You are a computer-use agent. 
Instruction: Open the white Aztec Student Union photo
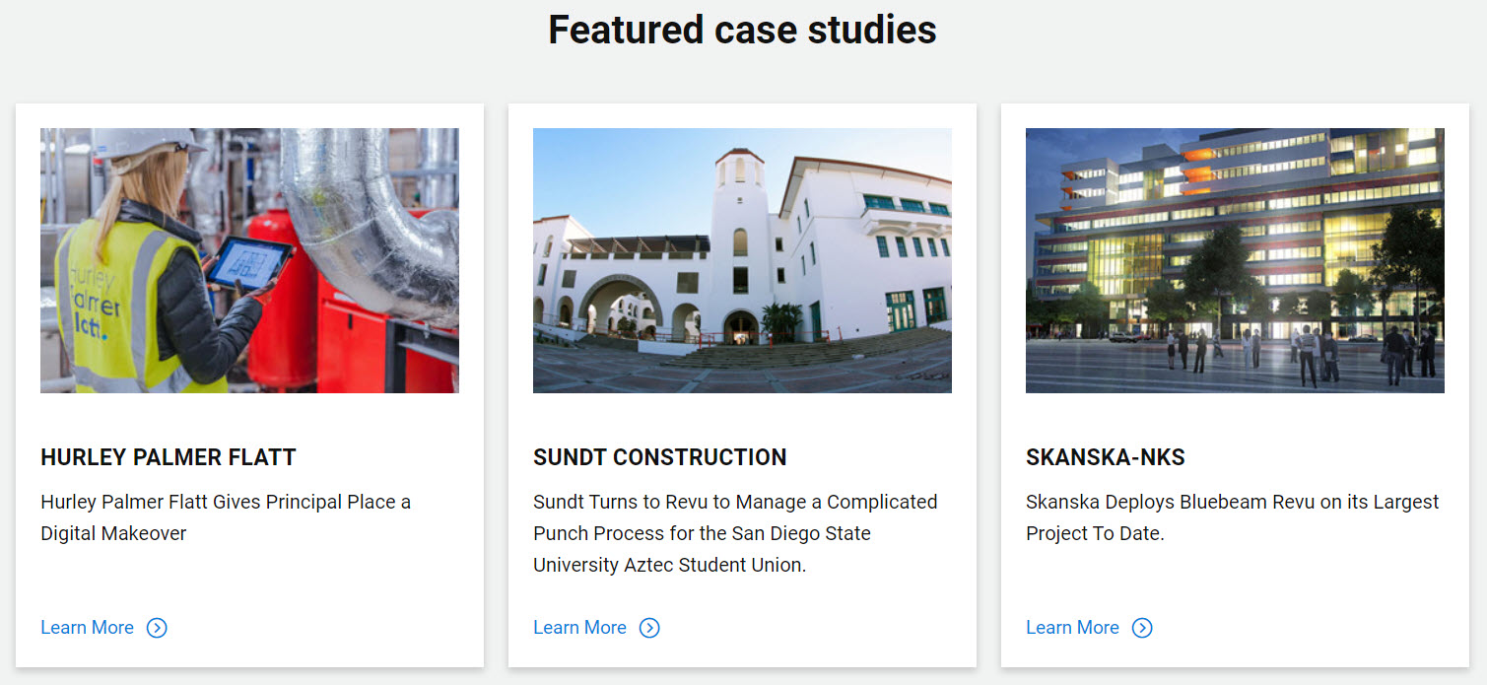pyautogui.click(x=742, y=260)
